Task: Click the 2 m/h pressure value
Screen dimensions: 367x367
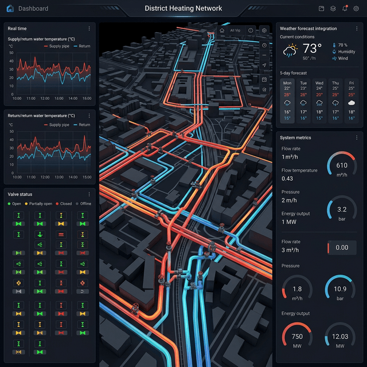Action: (289, 200)
